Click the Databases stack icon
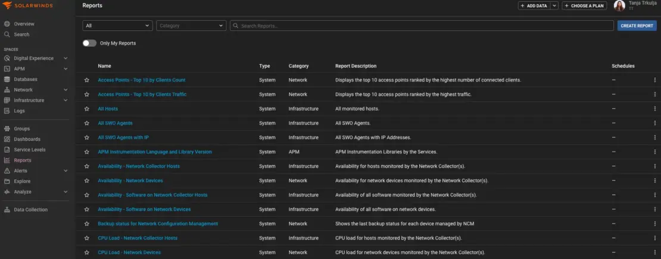The image size is (661, 259). pos(7,80)
